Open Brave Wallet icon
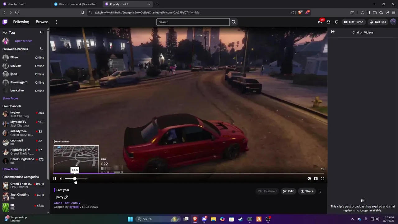The width and height of the screenshot is (398, 224). 375,12
